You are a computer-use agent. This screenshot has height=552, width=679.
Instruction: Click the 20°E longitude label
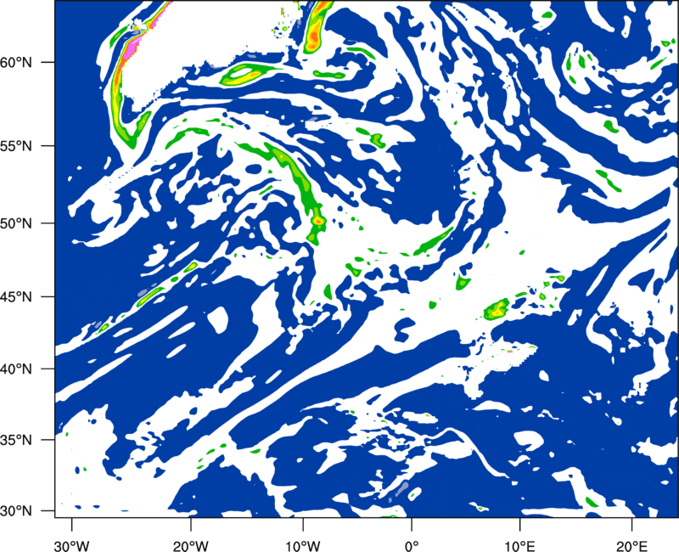pyautogui.click(x=631, y=546)
